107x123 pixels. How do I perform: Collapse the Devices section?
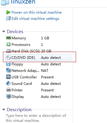click(4, 32)
